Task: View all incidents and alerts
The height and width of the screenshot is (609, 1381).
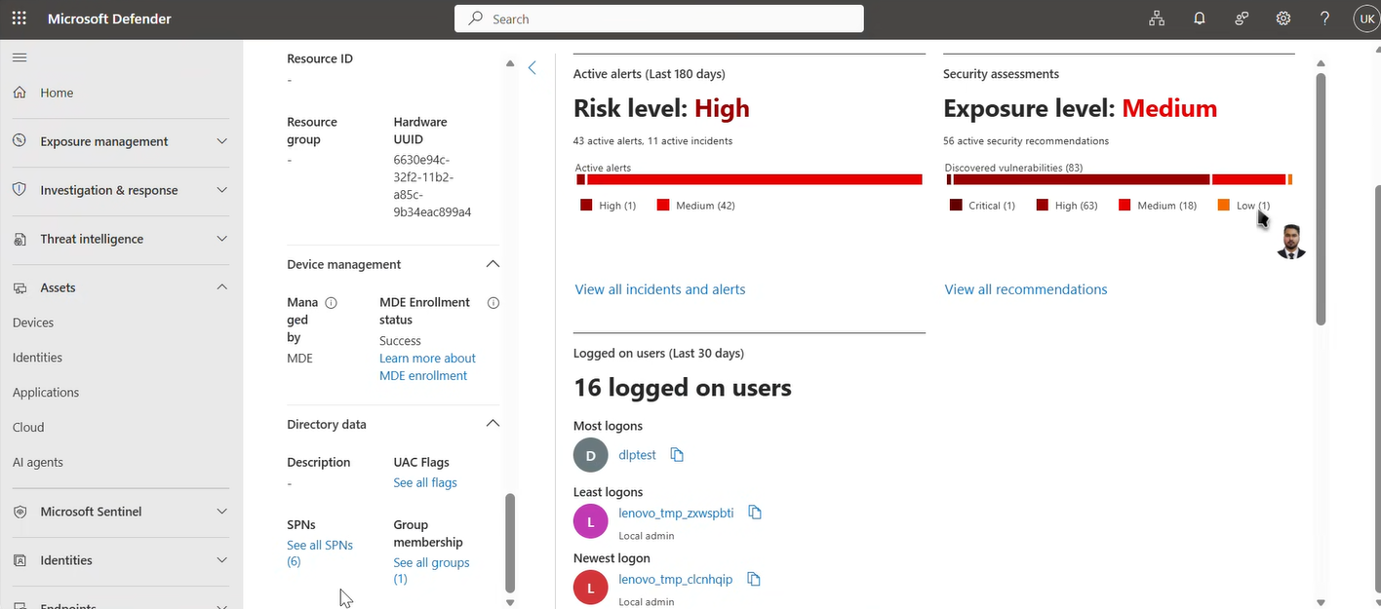Action: coord(659,288)
